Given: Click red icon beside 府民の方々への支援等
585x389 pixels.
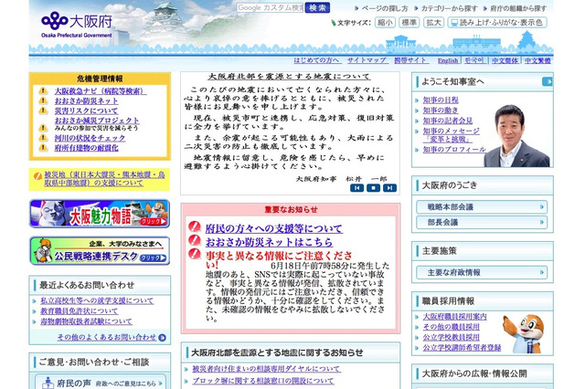Looking at the screenshot, I should click(195, 226).
